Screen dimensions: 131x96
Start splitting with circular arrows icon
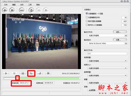31,10
